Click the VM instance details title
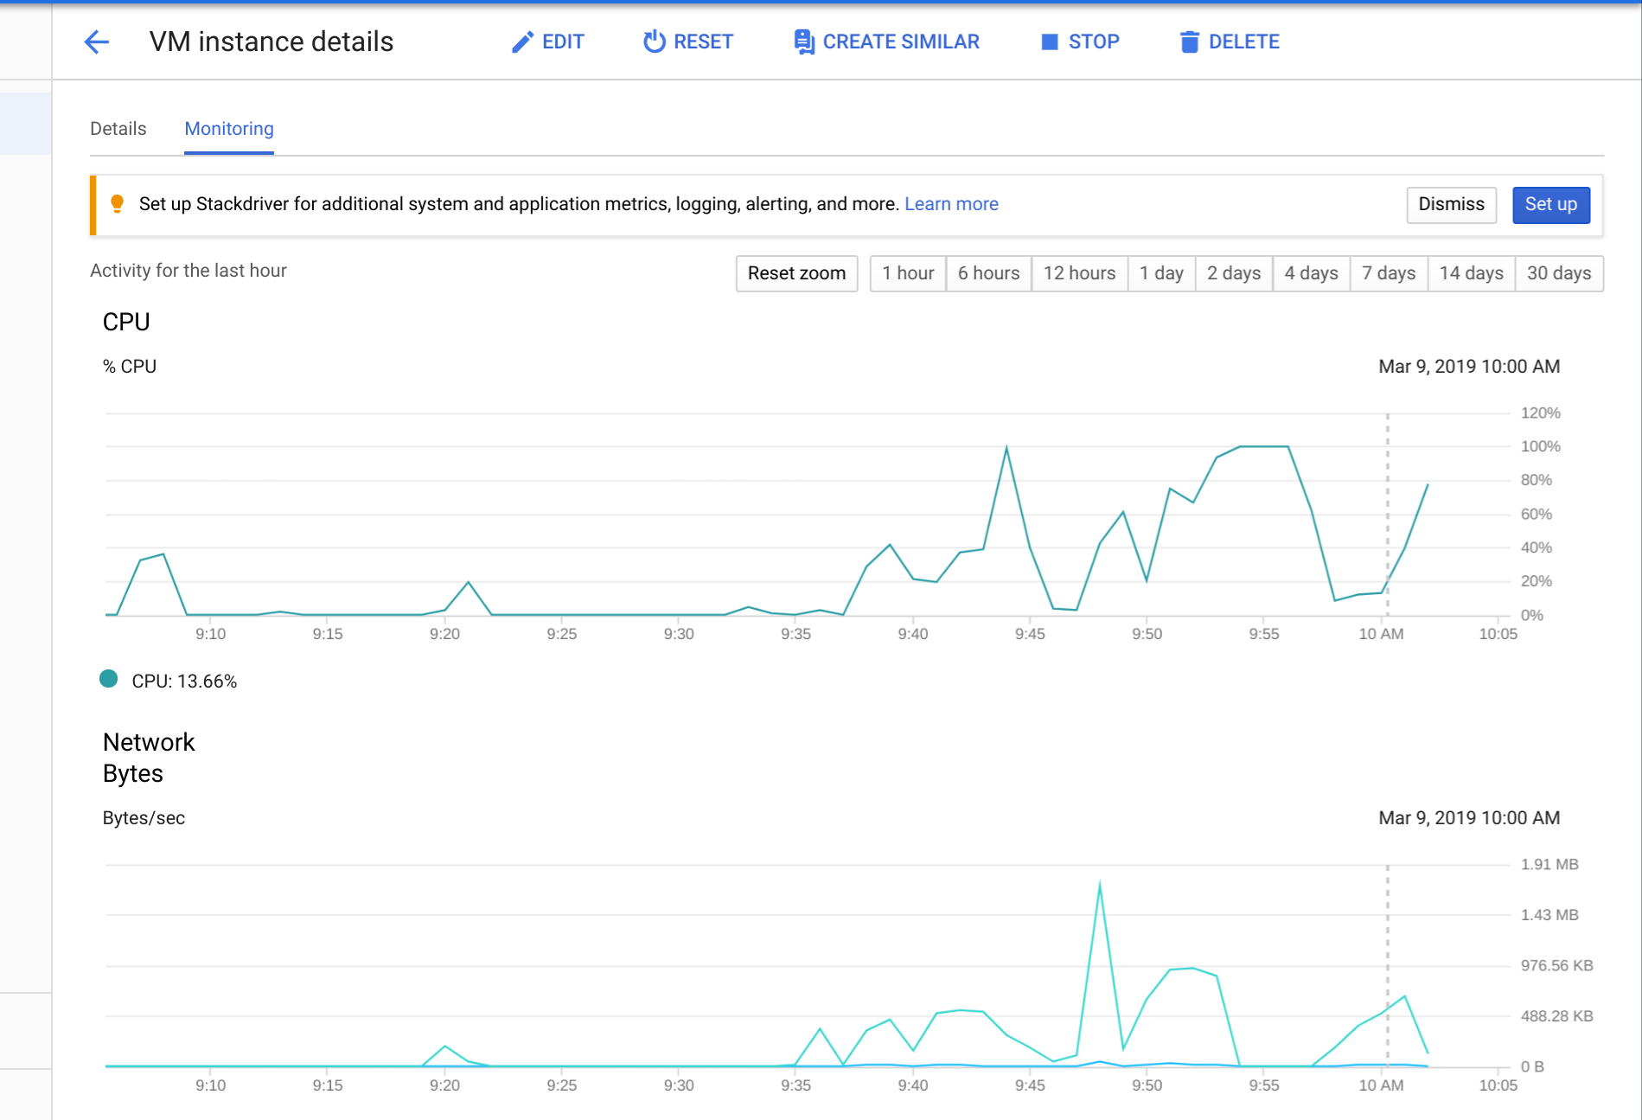The height and width of the screenshot is (1120, 1642). pos(272,42)
